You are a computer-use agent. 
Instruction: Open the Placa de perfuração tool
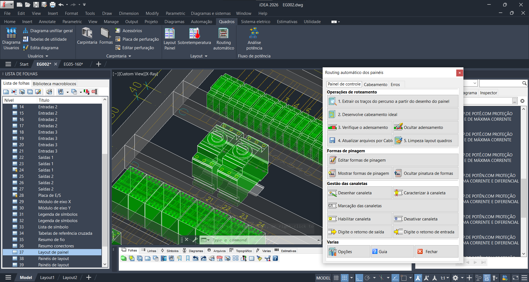click(137, 39)
